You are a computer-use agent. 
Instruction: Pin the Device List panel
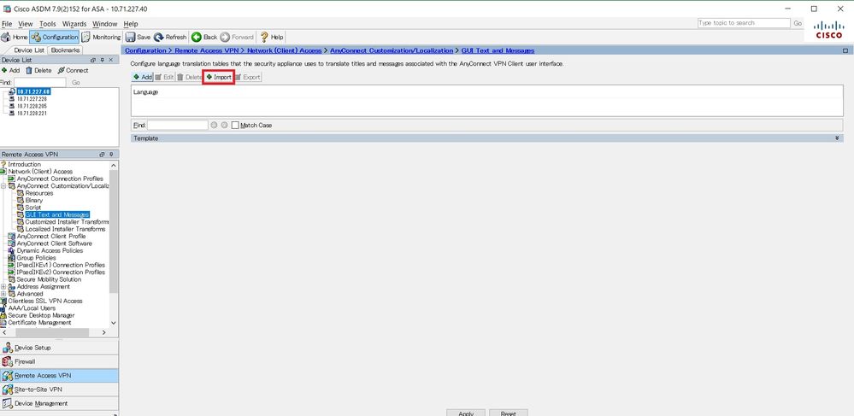[x=102, y=60]
